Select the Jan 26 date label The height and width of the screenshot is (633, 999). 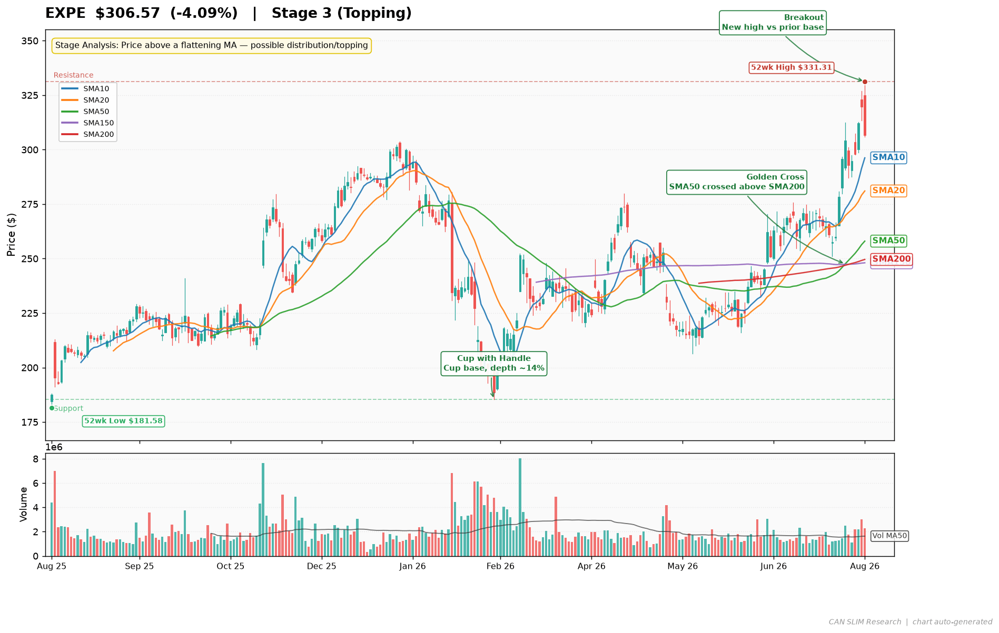[413, 567]
